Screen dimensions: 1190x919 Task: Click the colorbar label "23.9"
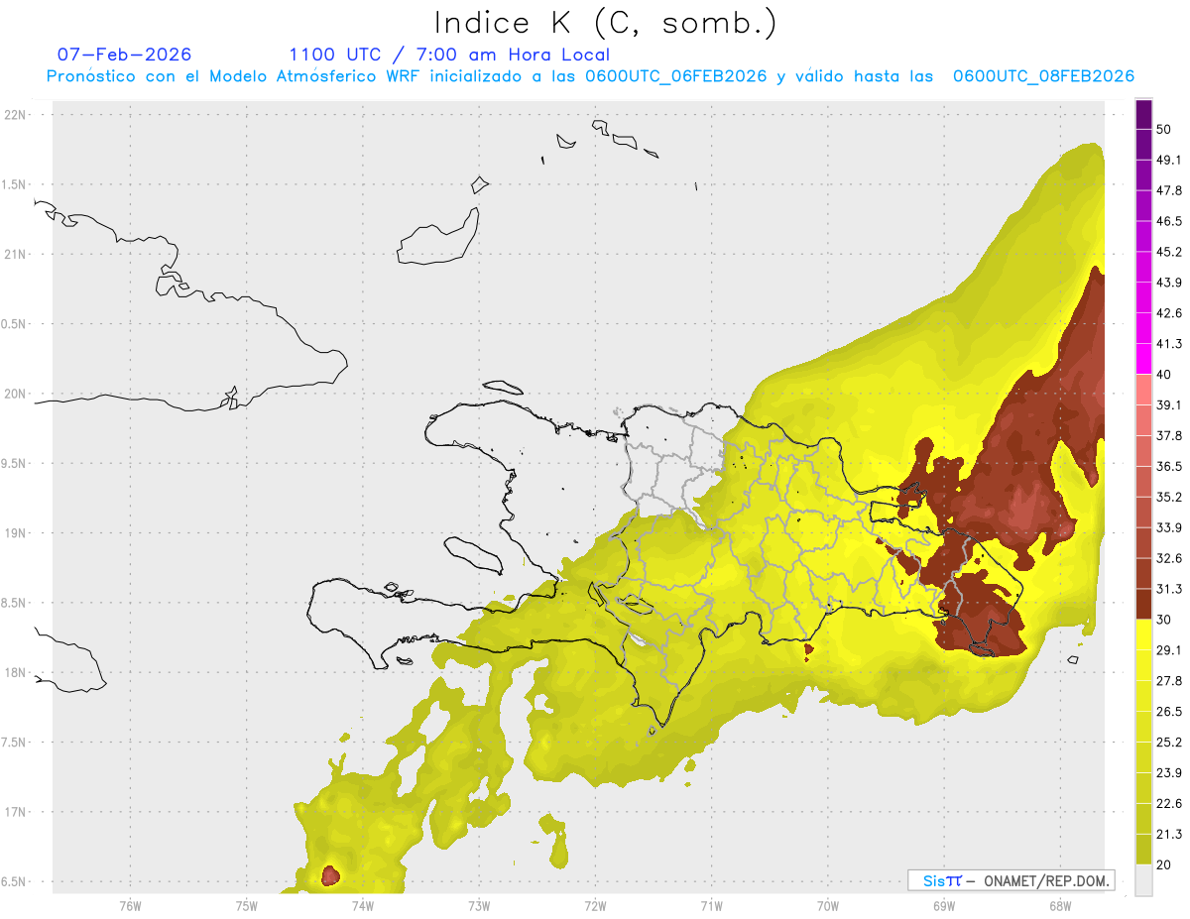1169,772
